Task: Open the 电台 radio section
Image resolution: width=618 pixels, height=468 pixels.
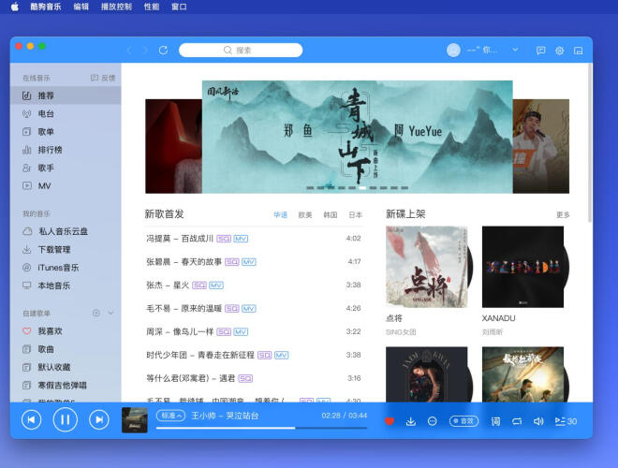Action: [66, 114]
